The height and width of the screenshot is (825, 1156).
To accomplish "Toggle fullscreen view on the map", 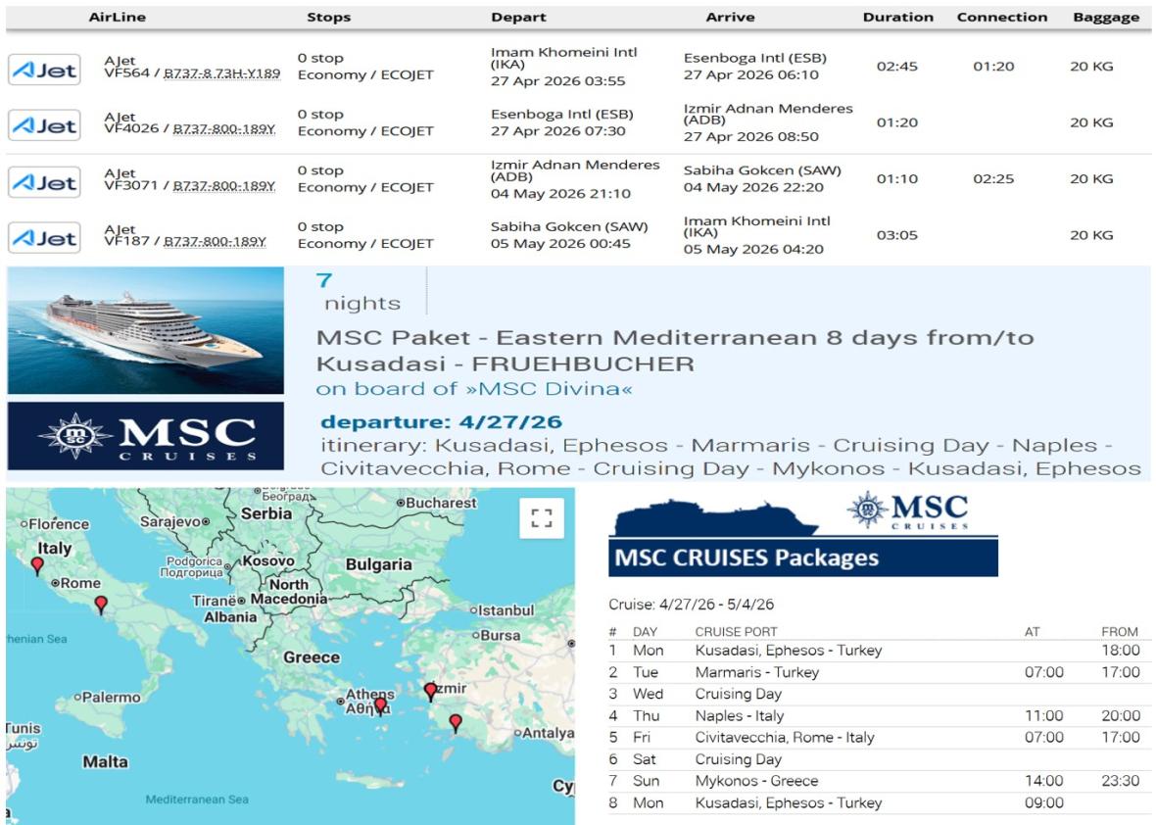I will 542,519.
